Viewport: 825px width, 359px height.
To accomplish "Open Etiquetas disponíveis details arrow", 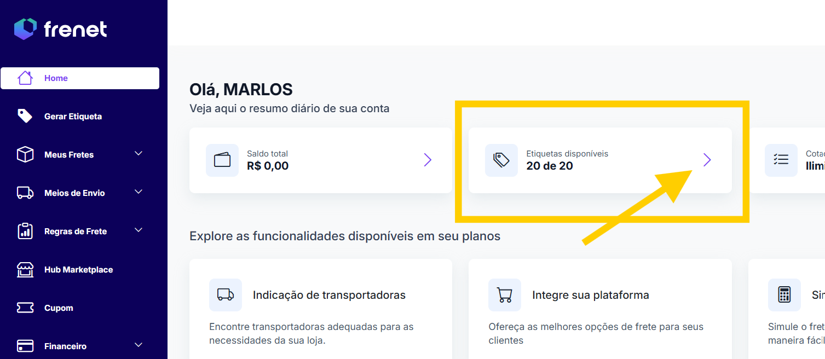I will pos(707,160).
